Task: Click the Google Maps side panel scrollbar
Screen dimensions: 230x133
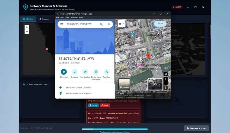Action: pos(114,51)
